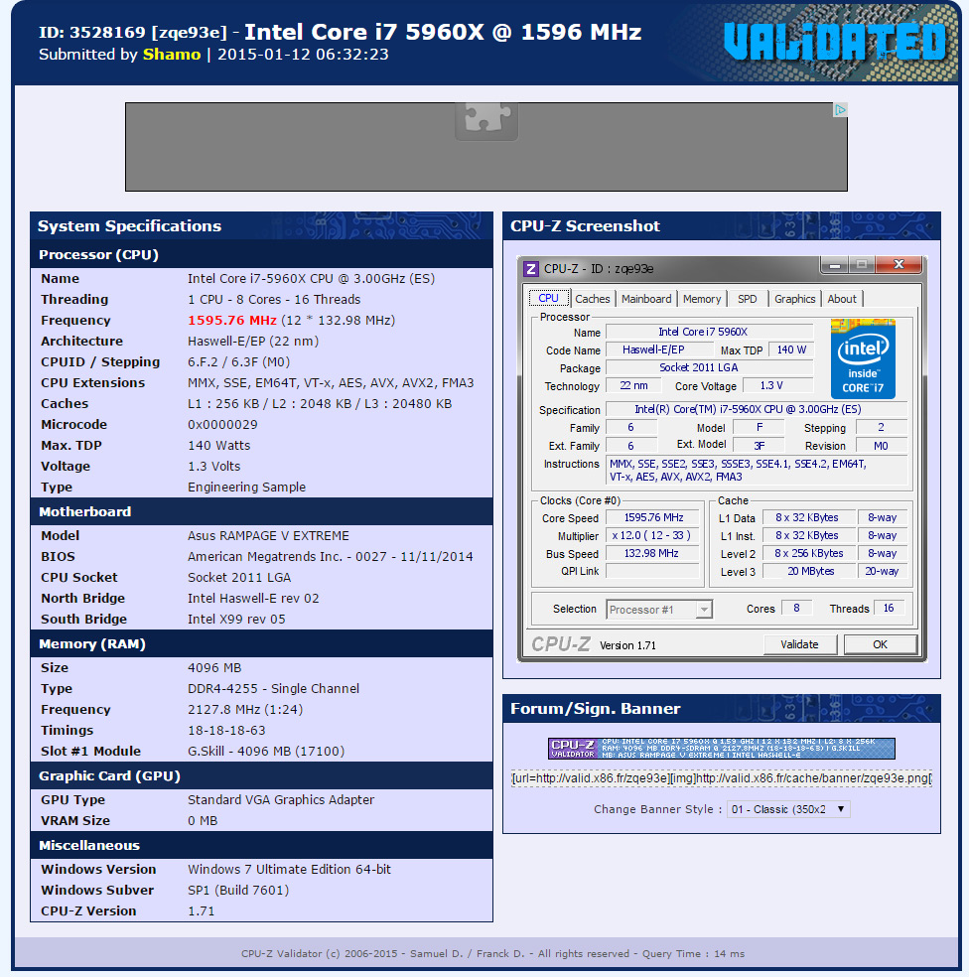Click the grey advertisement banner area
Screen dimensions: 969x977
point(486,147)
